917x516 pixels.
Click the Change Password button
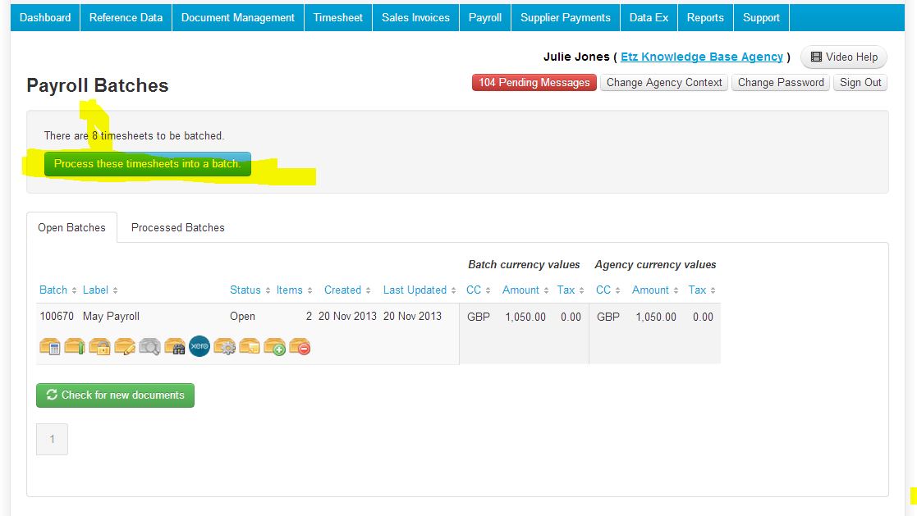[x=781, y=82]
